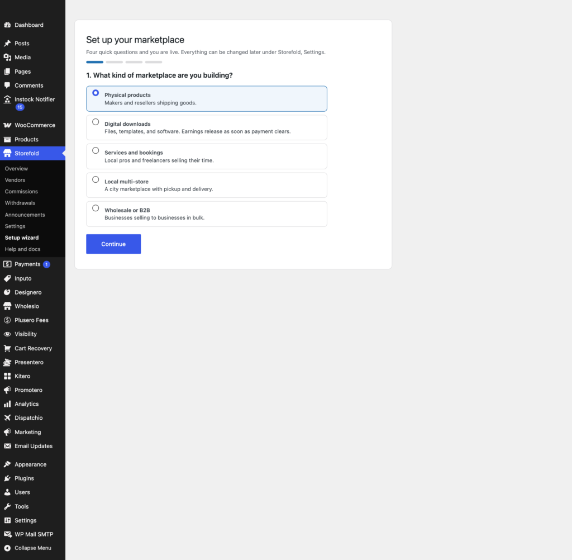Click the Wholesio store icon
572x560 pixels.
coord(7,306)
